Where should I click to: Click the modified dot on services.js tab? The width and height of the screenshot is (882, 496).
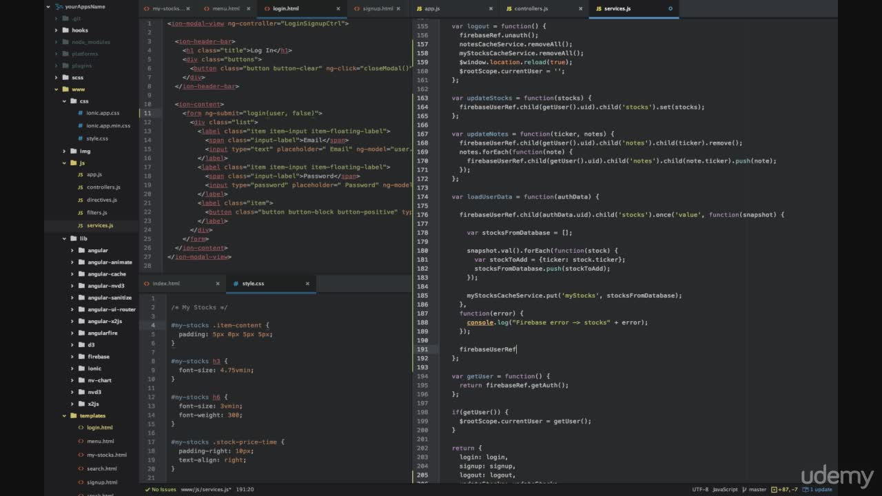point(670,9)
